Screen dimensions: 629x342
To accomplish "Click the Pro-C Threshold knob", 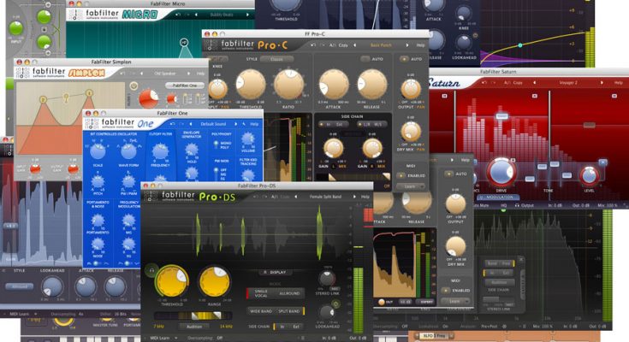I will 251,85.
